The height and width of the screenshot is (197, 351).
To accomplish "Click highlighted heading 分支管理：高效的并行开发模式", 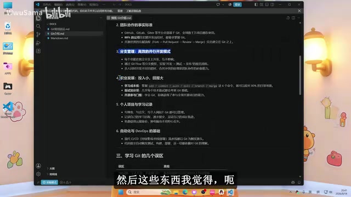I will click(145, 51).
